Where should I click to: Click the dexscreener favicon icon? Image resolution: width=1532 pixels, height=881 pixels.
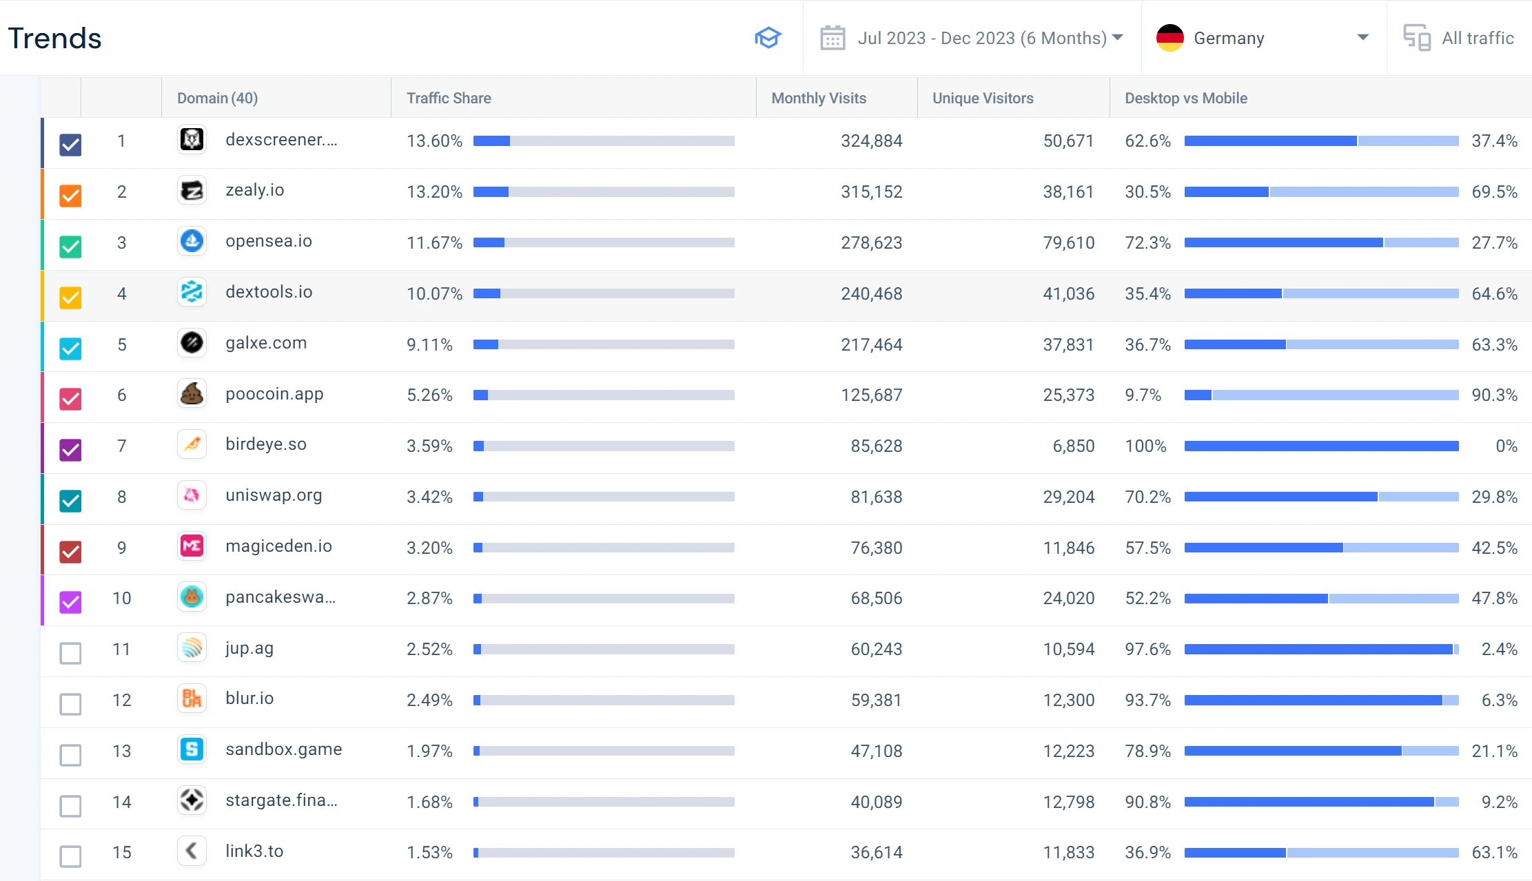point(192,140)
